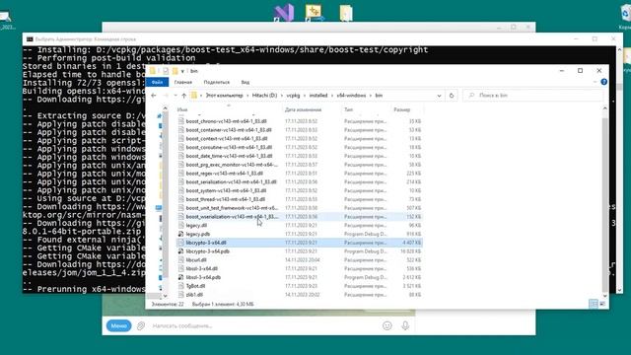Sort by the Размер column header
This screenshot has width=631, height=355.
tap(401, 109)
